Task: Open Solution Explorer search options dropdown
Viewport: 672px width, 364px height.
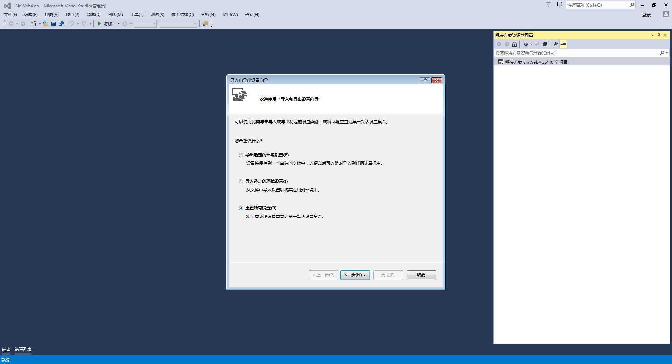Action: (x=667, y=53)
